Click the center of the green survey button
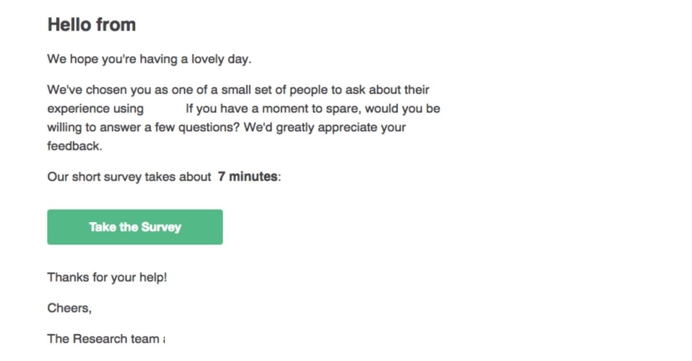The width and height of the screenshot is (692, 361). coord(134,227)
